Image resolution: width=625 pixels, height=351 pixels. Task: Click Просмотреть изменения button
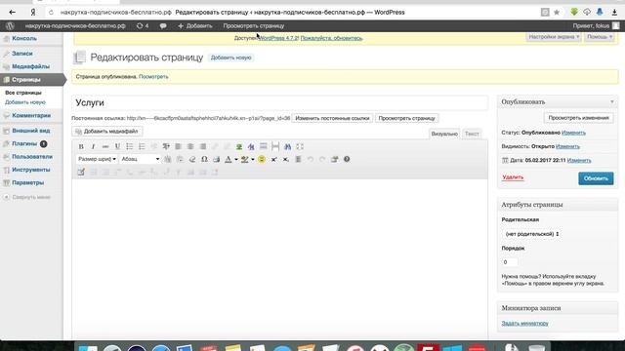pos(578,118)
